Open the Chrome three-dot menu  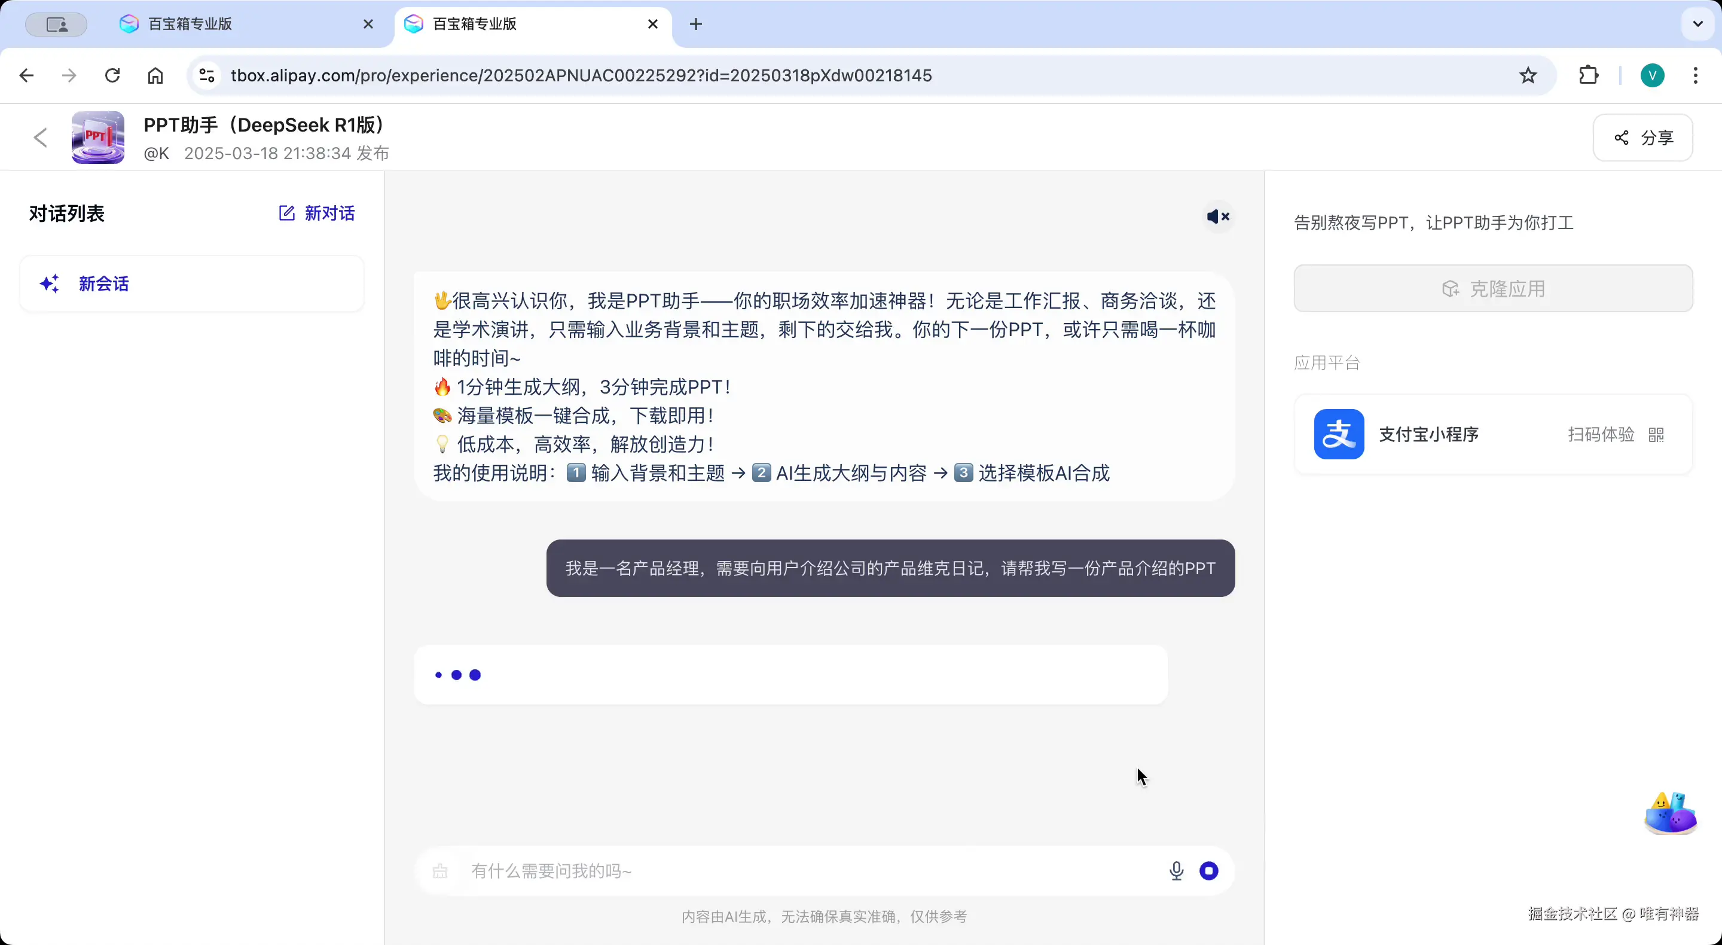point(1695,75)
